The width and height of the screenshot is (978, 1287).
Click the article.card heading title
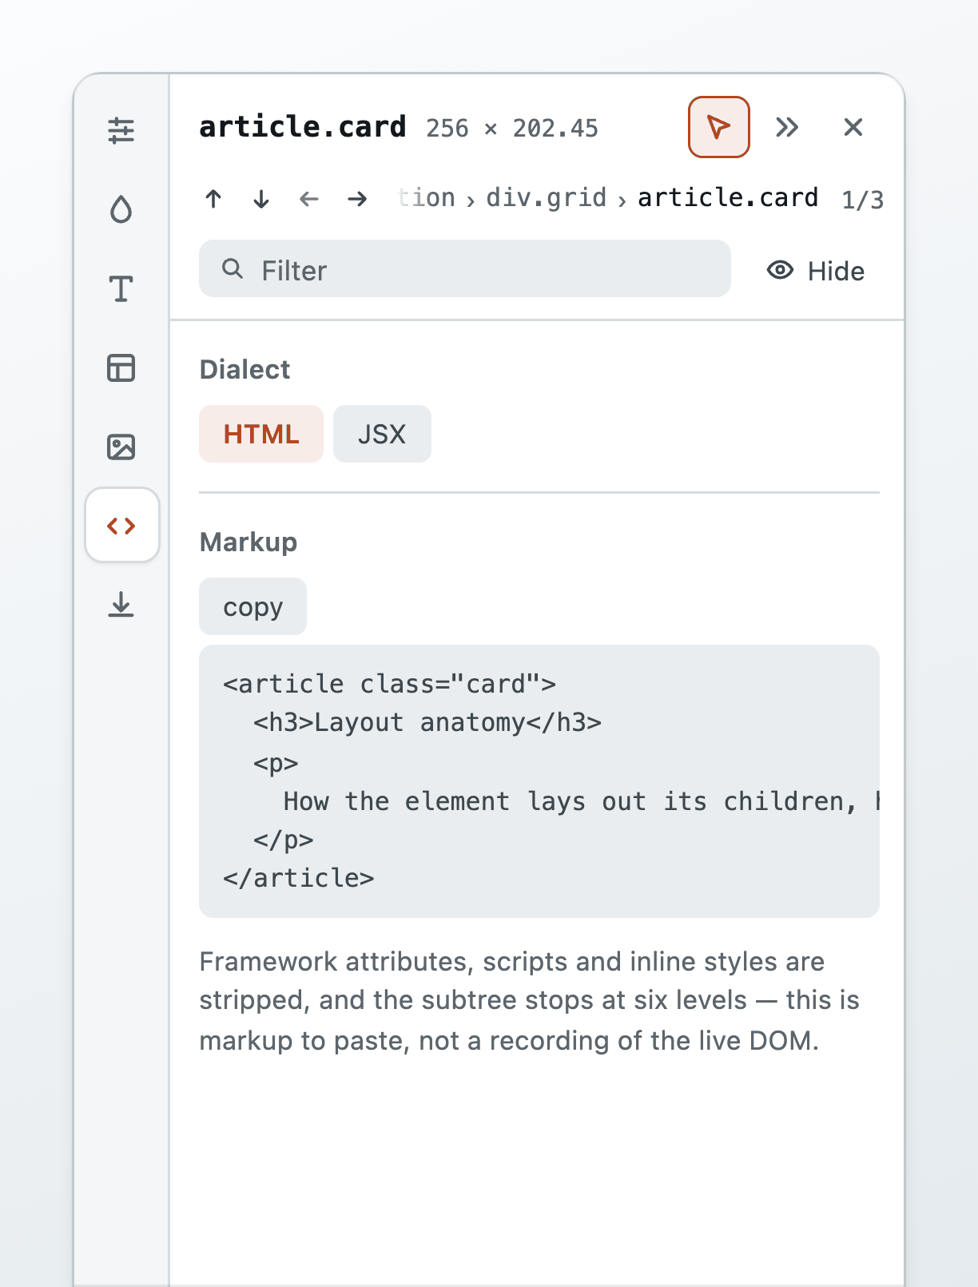(x=303, y=127)
